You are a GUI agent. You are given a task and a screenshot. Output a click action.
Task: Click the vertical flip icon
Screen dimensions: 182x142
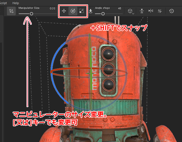tap(142, 11)
